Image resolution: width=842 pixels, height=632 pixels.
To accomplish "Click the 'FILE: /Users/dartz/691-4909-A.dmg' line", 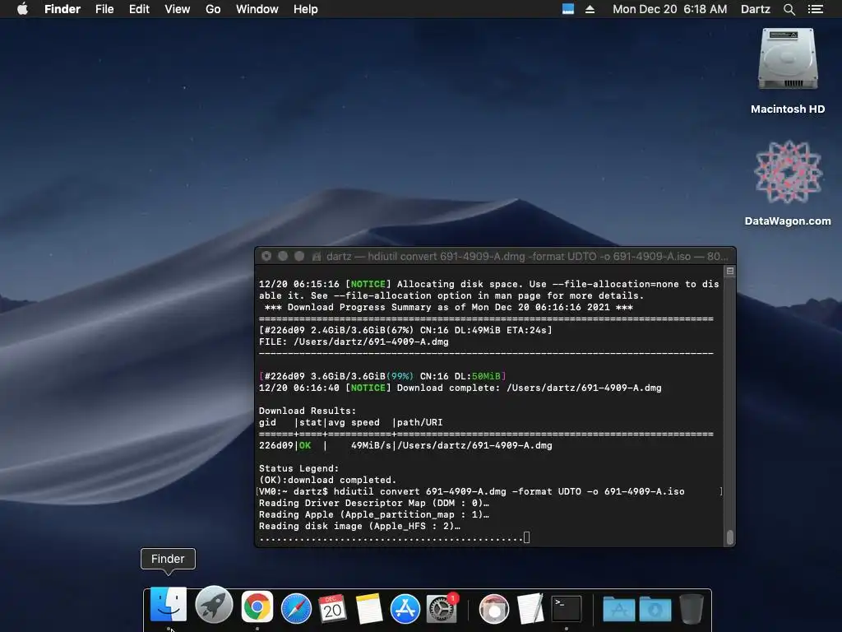I will 354,342.
